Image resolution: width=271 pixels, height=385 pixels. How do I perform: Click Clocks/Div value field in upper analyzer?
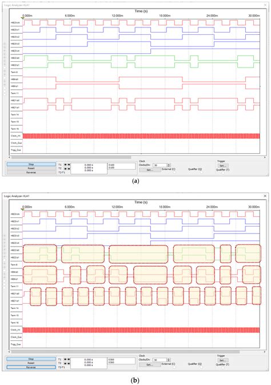[160, 165]
